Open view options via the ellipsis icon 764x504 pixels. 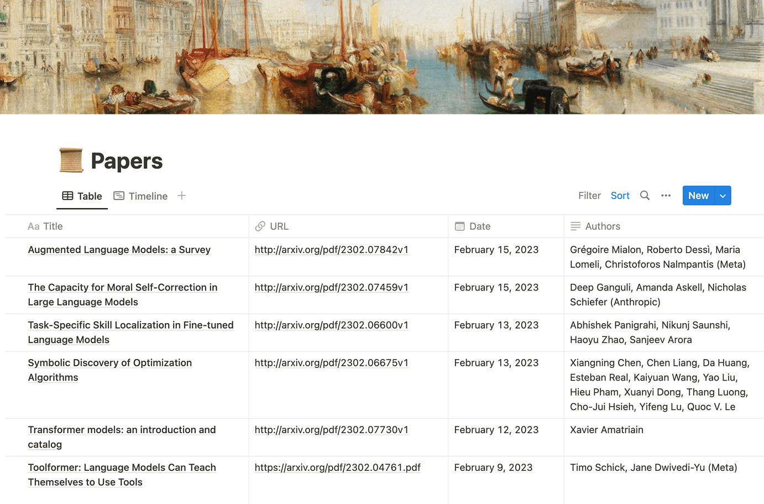pyautogui.click(x=666, y=195)
